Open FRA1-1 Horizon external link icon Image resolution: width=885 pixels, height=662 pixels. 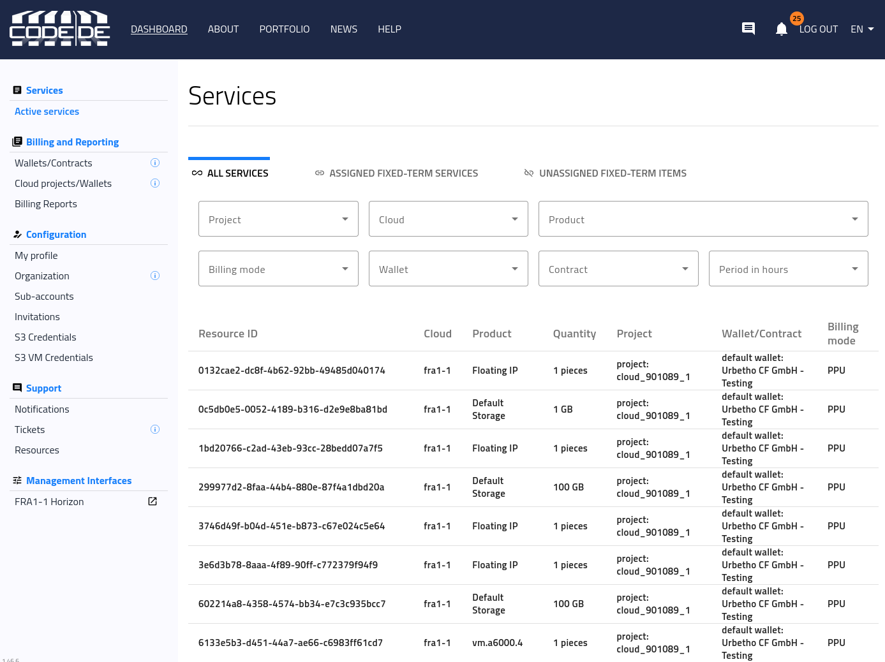pos(152,502)
